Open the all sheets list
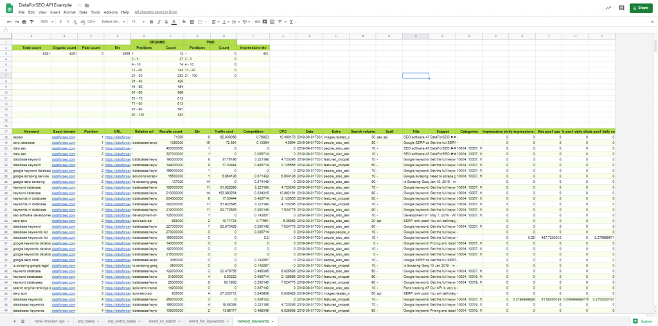 [22, 321]
